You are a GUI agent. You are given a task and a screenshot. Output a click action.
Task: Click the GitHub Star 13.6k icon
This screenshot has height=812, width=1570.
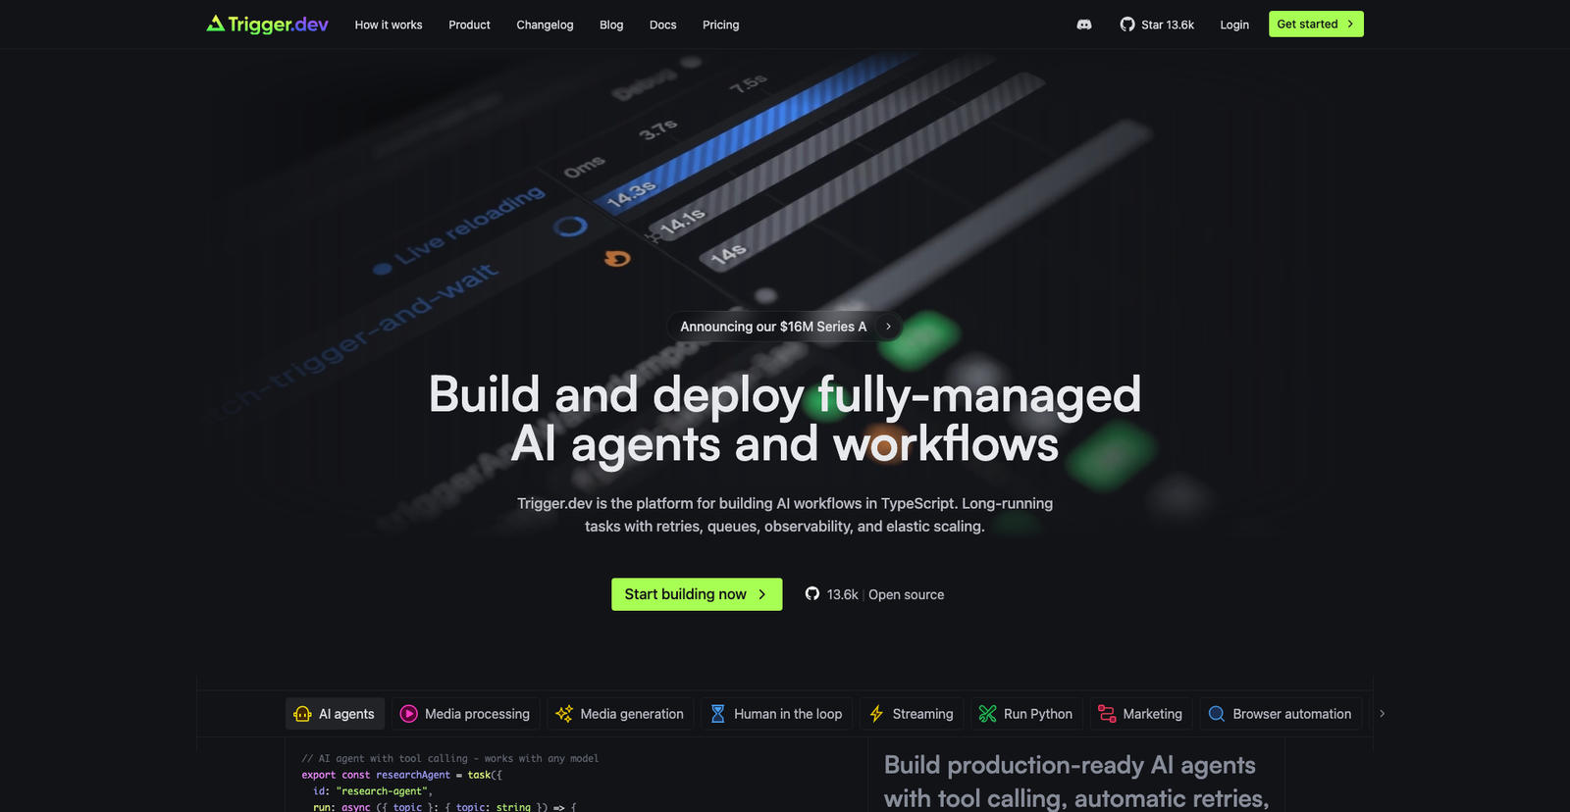[x=1127, y=25]
